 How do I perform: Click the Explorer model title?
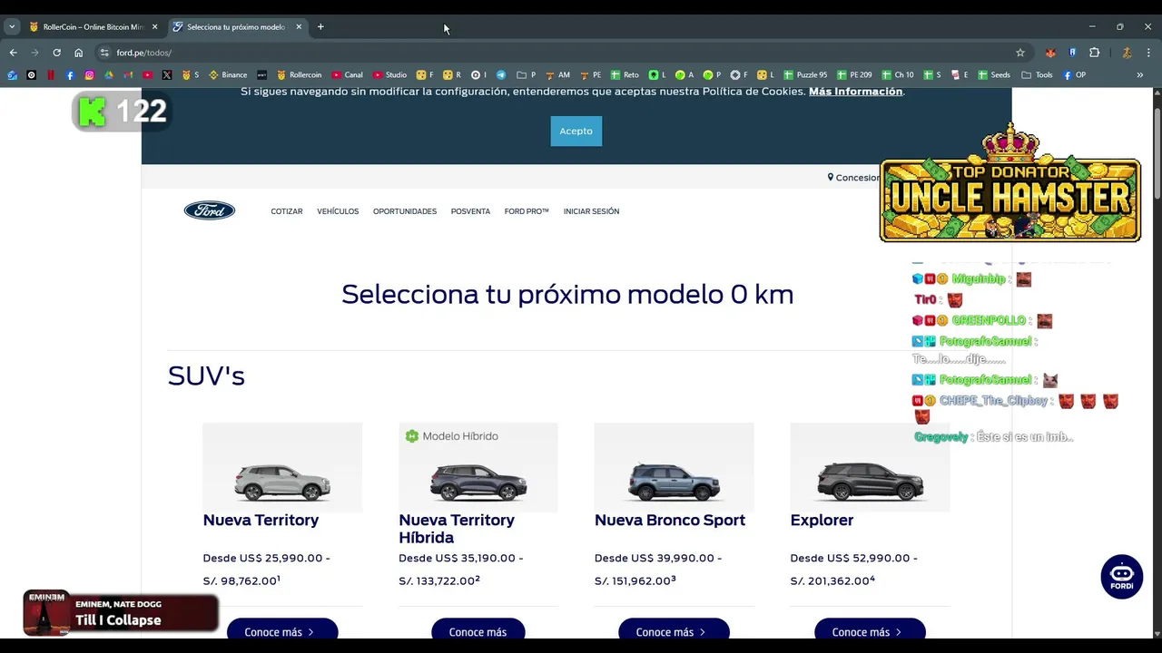[822, 520]
